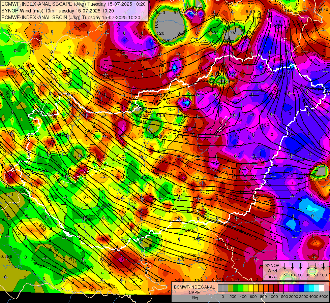Click the 0.004 value on the map

[160, 260]
